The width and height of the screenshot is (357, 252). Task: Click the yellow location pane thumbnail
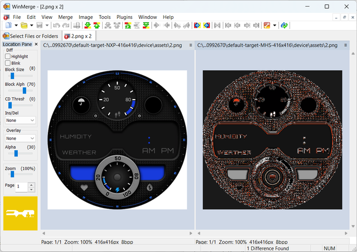(x=20, y=213)
